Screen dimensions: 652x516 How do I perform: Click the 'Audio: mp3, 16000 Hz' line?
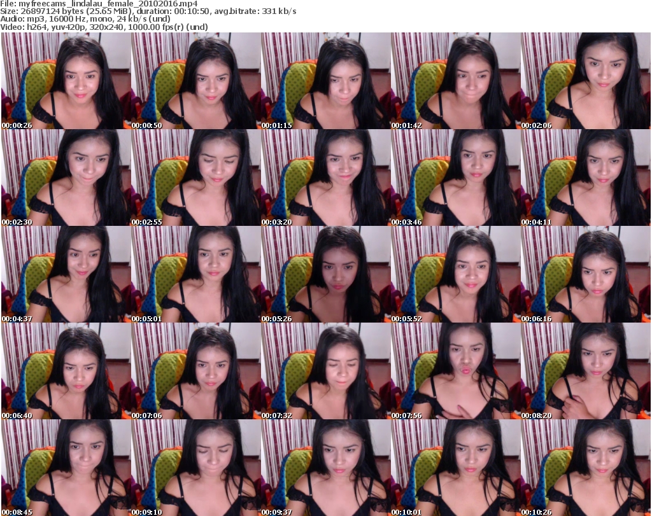pyautogui.click(x=85, y=19)
